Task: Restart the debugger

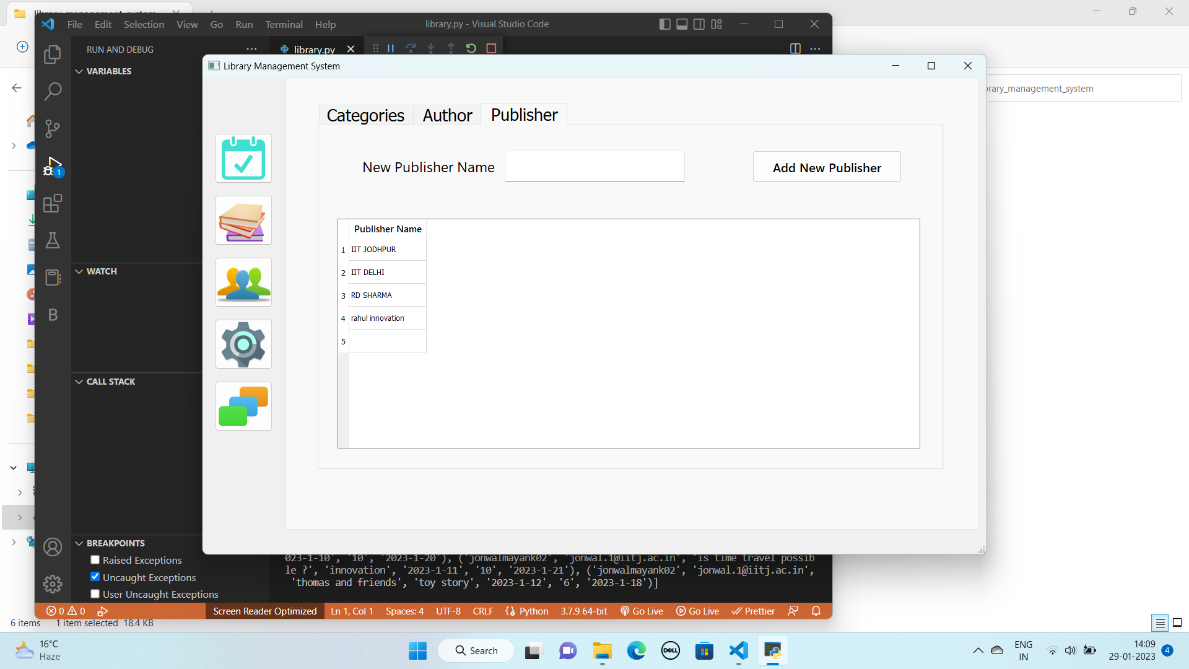Action: [471, 48]
